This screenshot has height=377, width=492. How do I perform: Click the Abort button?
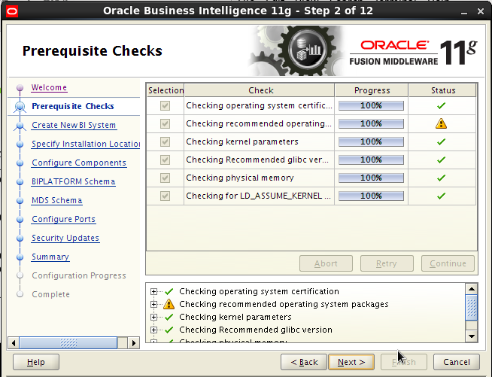[x=326, y=263]
